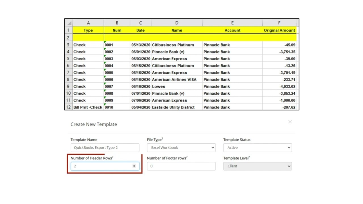Click the 'Bill Pmt -Check' cell
Screen dimensions: 363x204
[x=88, y=107]
